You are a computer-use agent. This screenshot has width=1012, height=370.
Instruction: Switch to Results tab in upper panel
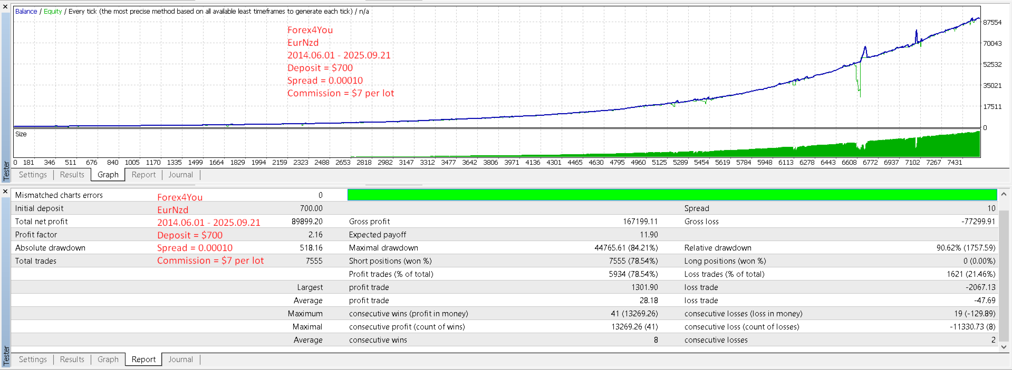pos(72,175)
